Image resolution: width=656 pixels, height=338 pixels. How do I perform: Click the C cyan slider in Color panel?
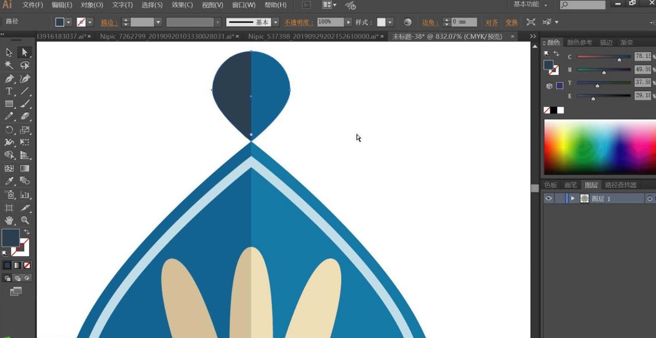pyautogui.click(x=604, y=57)
